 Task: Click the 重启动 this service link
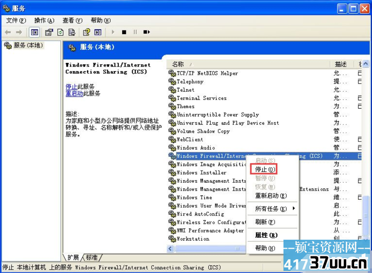74,93
